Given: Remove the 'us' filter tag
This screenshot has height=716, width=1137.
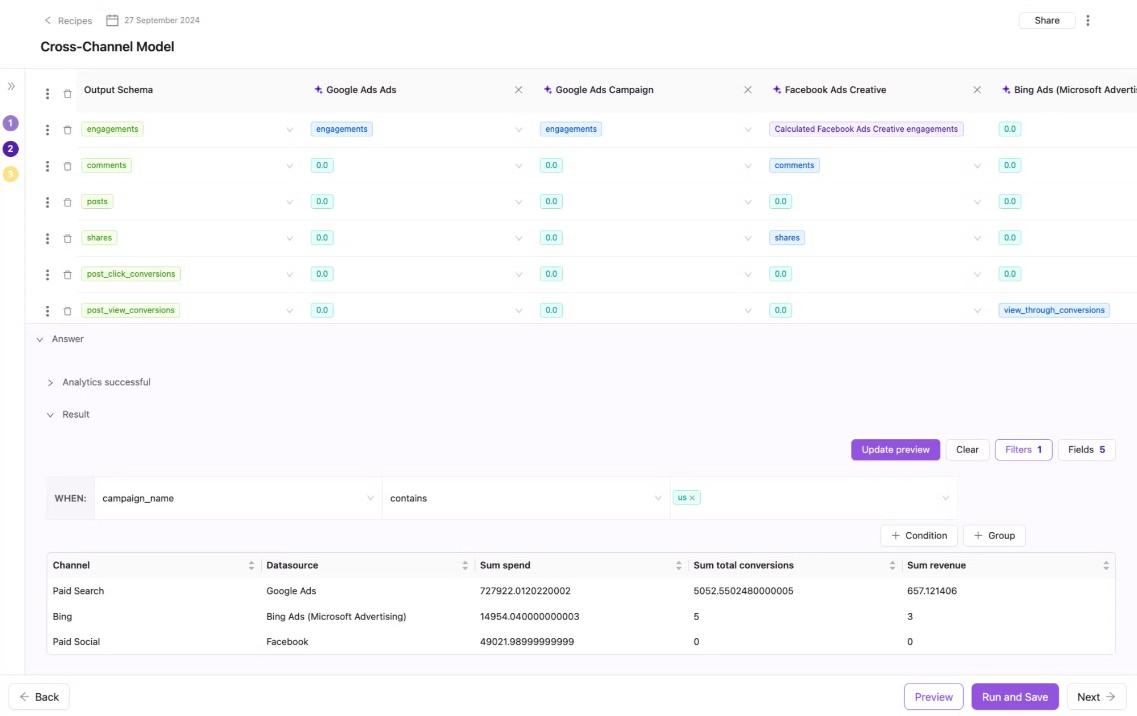Looking at the screenshot, I should [x=692, y=498].
